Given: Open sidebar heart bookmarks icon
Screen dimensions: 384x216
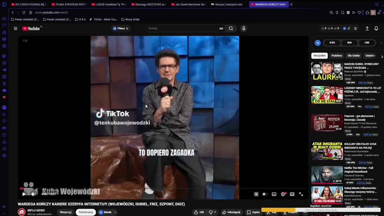Looking at the screenshot, I should (4, 121).
